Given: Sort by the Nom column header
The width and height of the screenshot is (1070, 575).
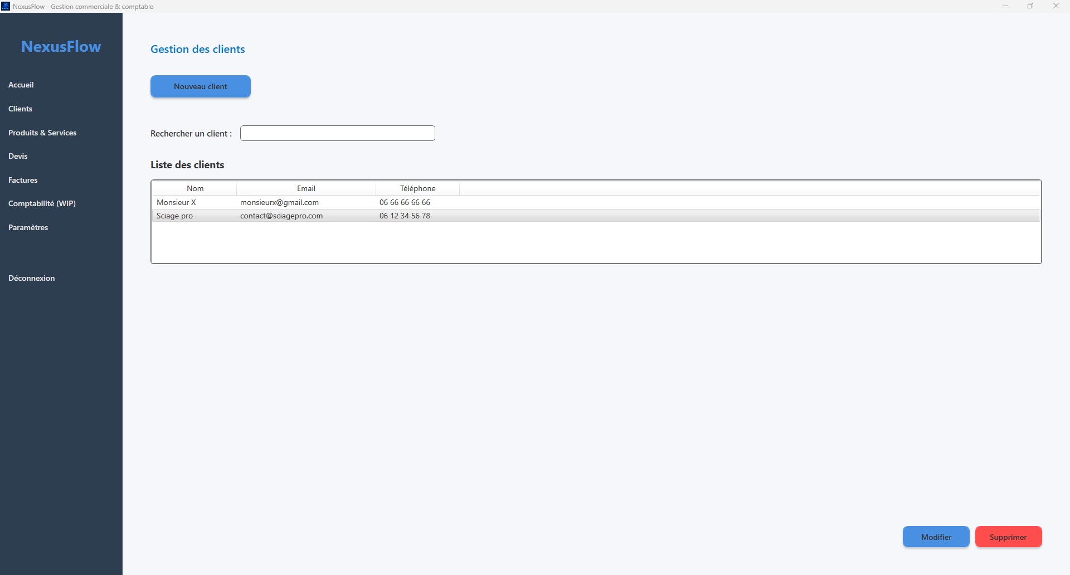Looking at the screenshot, I should point(195,188).
